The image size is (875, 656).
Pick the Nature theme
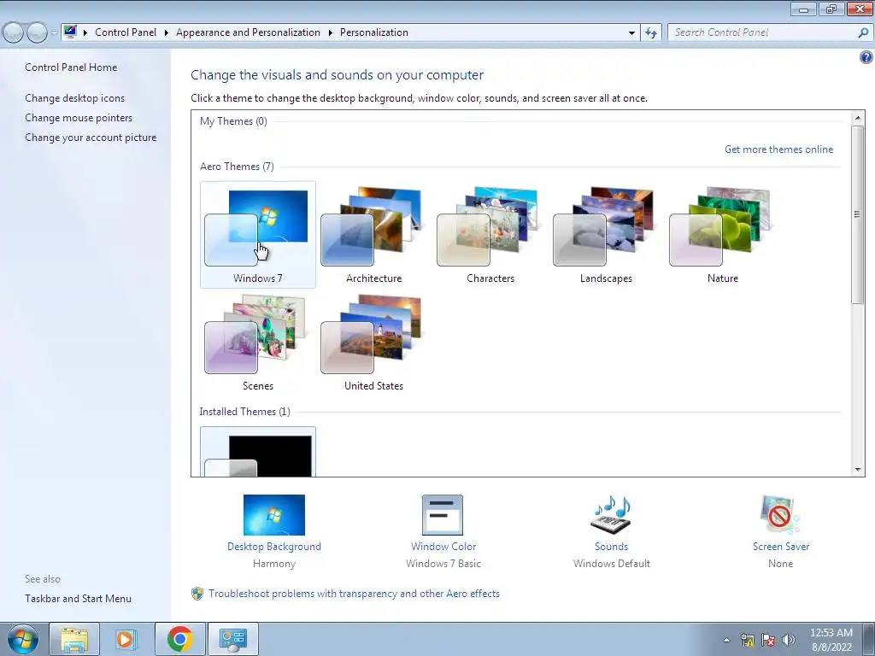pyautogui.click(x=722, y=234)
